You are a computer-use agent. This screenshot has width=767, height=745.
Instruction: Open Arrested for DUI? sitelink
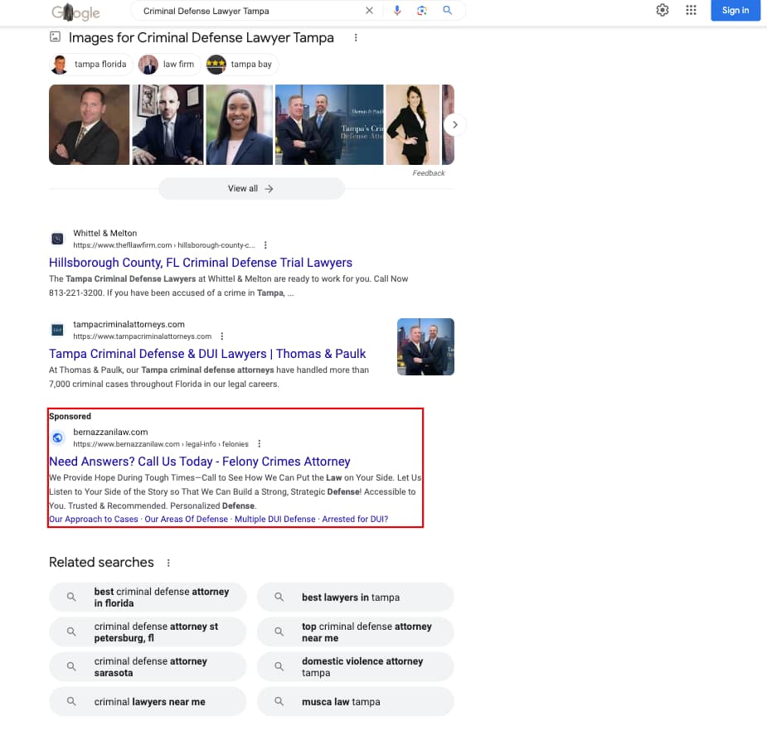tap(355, 519)
